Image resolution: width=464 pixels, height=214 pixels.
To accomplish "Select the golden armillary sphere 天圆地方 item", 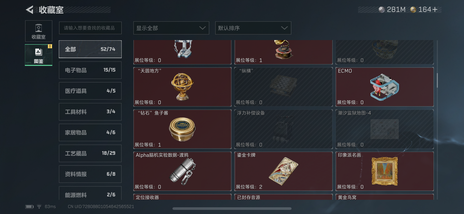I will coord(182,87).
